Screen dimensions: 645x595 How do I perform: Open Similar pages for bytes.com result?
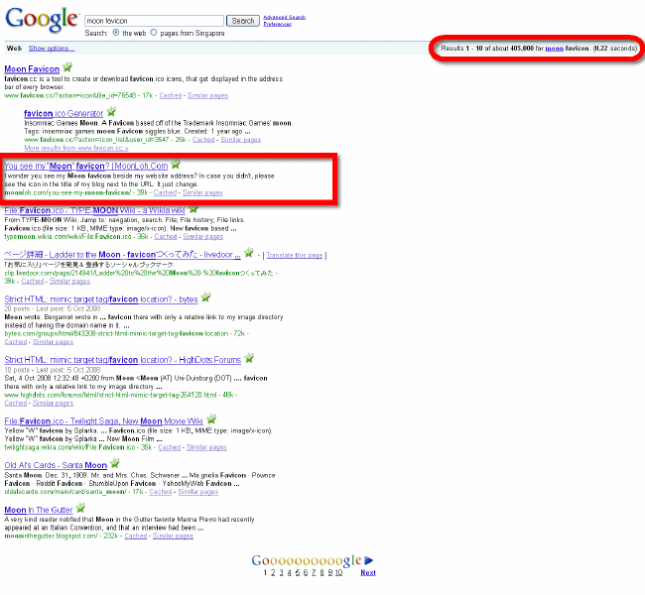click(53, 342)
